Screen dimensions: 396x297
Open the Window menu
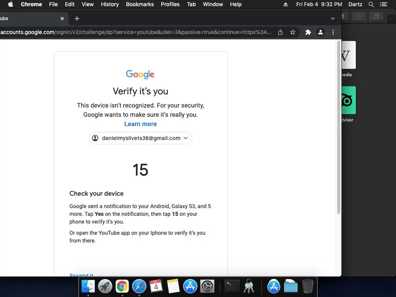point(213,4)
